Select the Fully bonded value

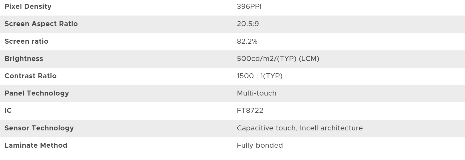260,145
